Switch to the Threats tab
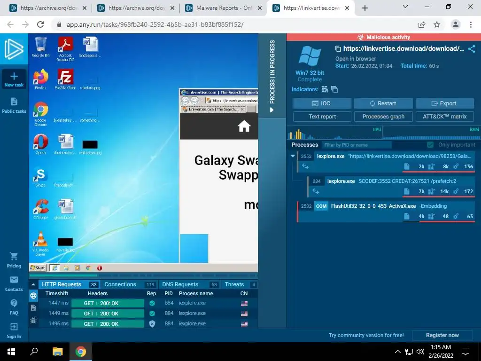The width and height of the screenshot is (481, 361). coord(240,284)
